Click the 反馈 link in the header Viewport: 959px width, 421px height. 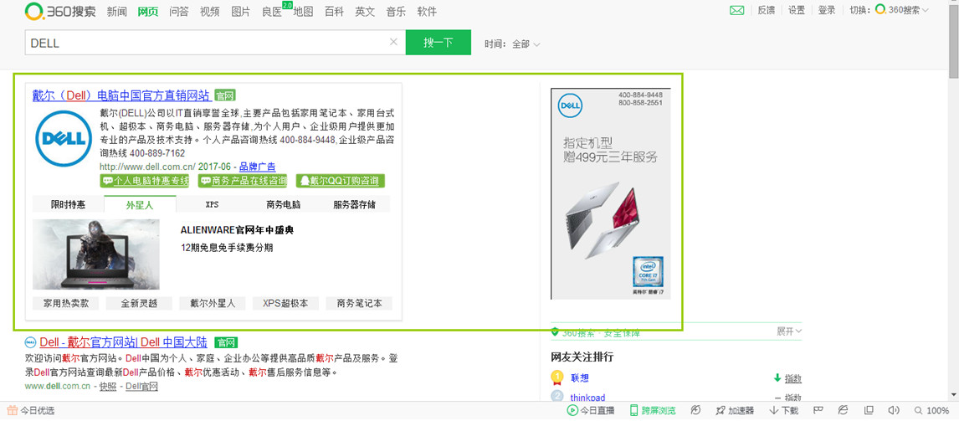point(766,10)
